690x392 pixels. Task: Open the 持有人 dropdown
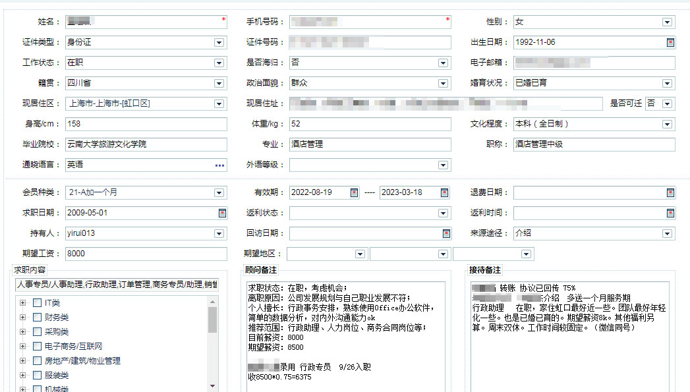(x=219, y=234)
